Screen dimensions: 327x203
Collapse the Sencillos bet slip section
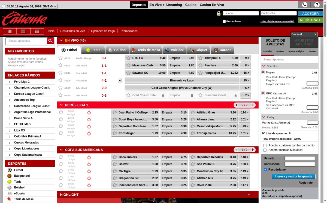click(264, 66)
